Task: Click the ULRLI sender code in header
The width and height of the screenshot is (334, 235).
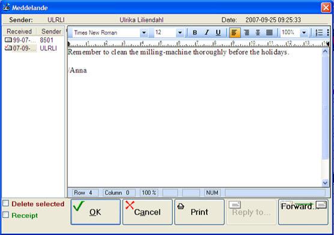Action: click(56, 20)
